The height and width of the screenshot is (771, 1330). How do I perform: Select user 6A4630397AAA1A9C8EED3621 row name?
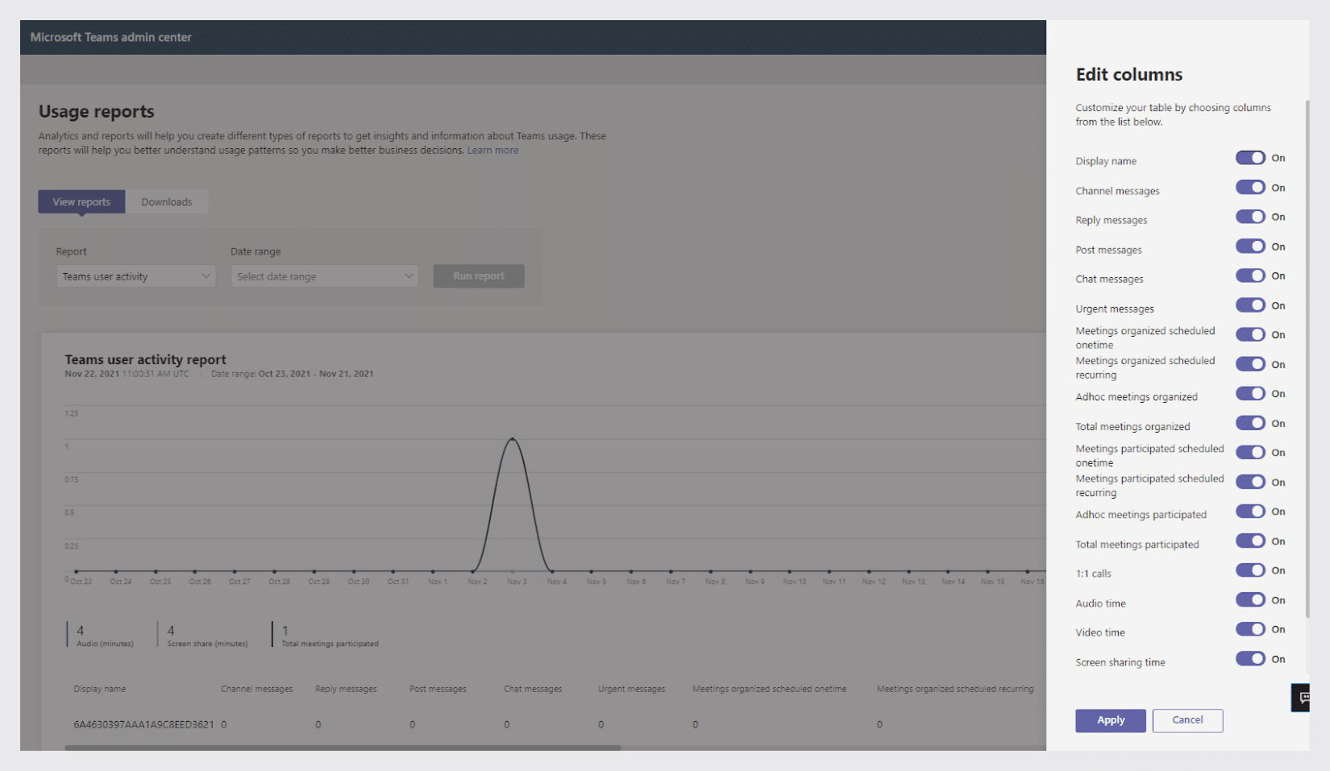pos(144,724)
